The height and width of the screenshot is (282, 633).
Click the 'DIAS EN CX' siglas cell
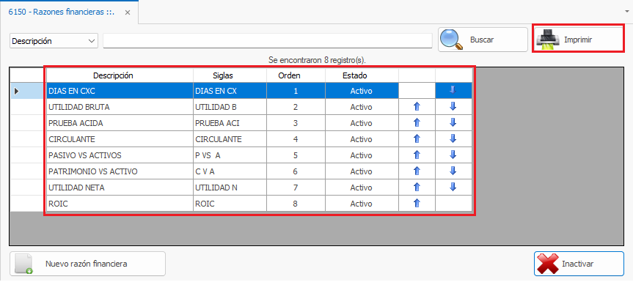tap(230, 91)
